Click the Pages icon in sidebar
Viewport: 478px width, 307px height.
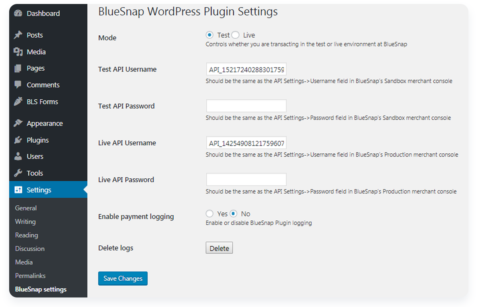(x=18, y=68)
